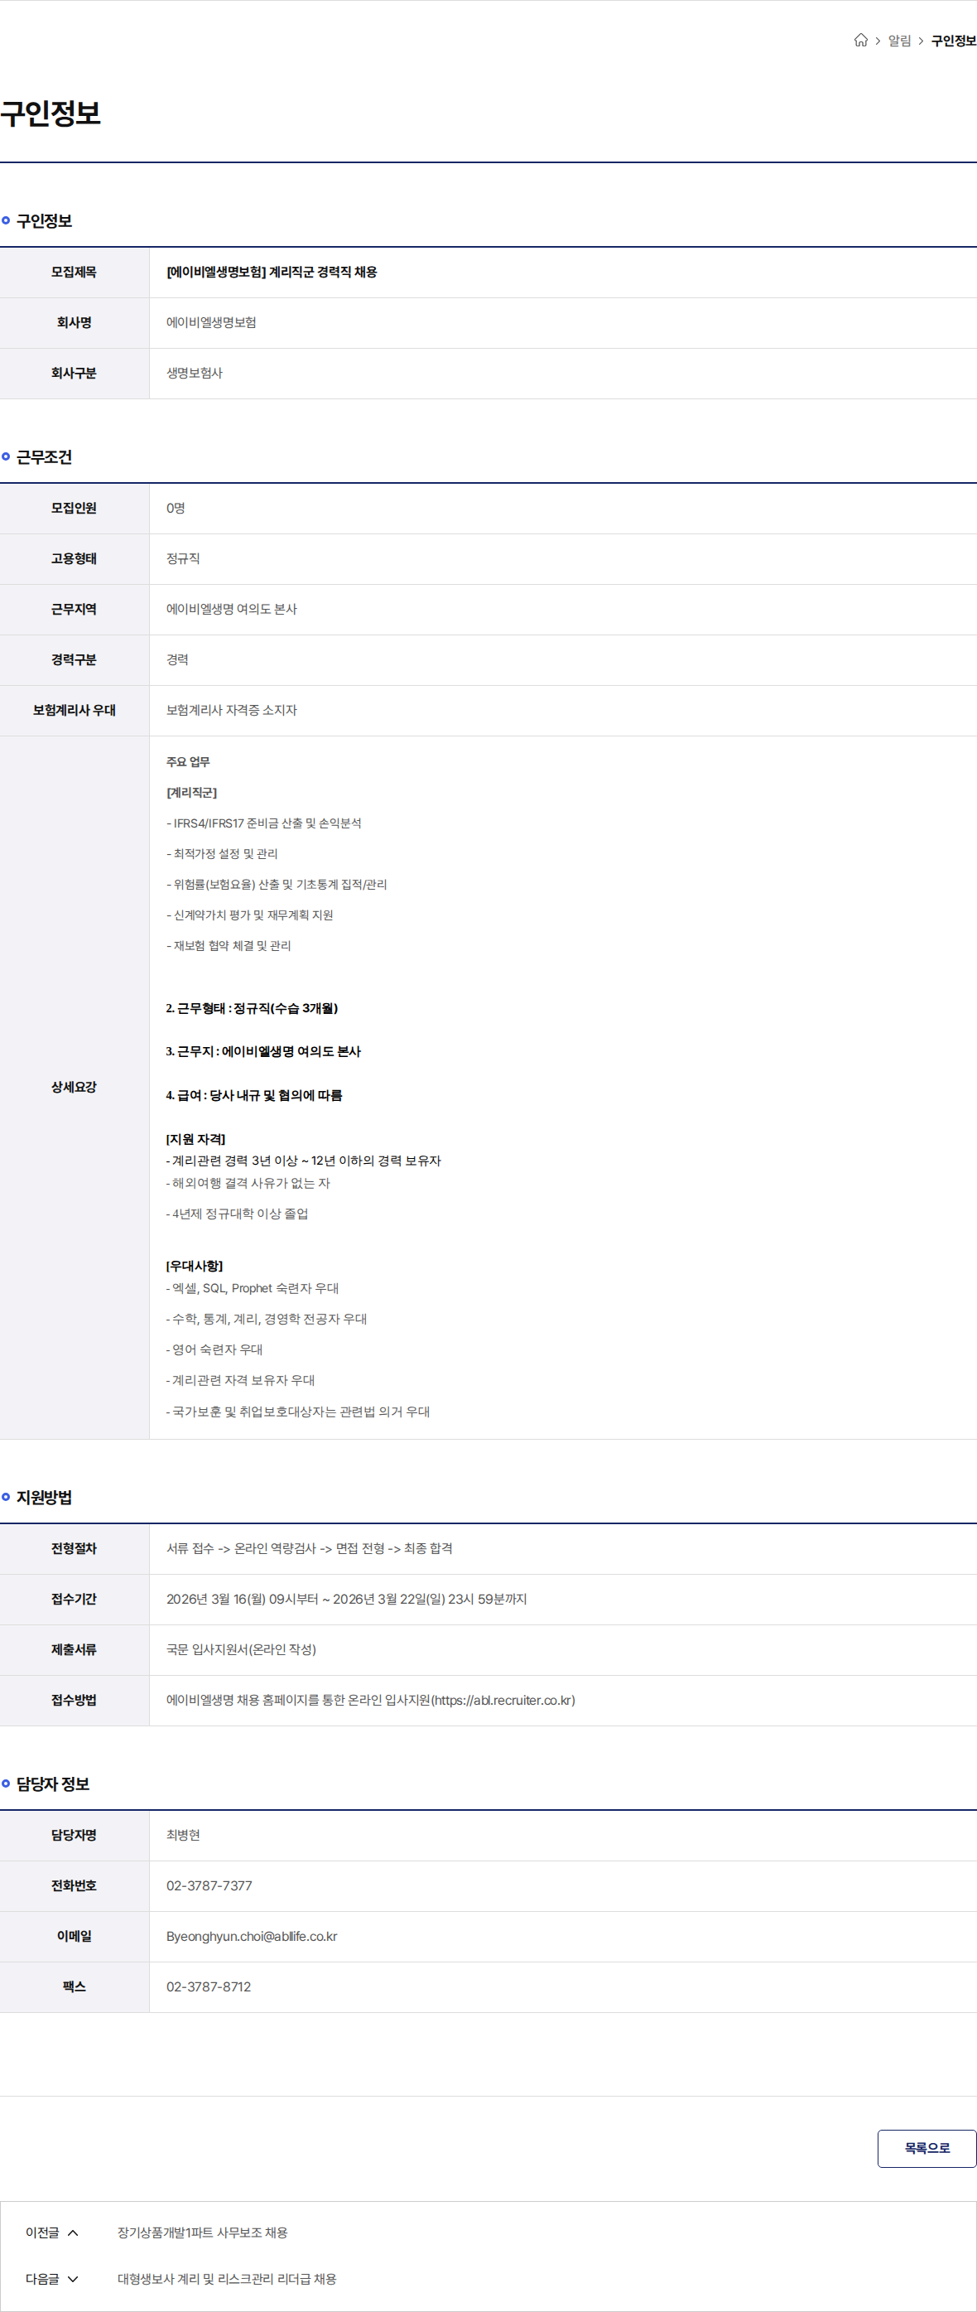Open the 알림 breadcrumb link
This screenshot has width=977, height=2312.
899,41
